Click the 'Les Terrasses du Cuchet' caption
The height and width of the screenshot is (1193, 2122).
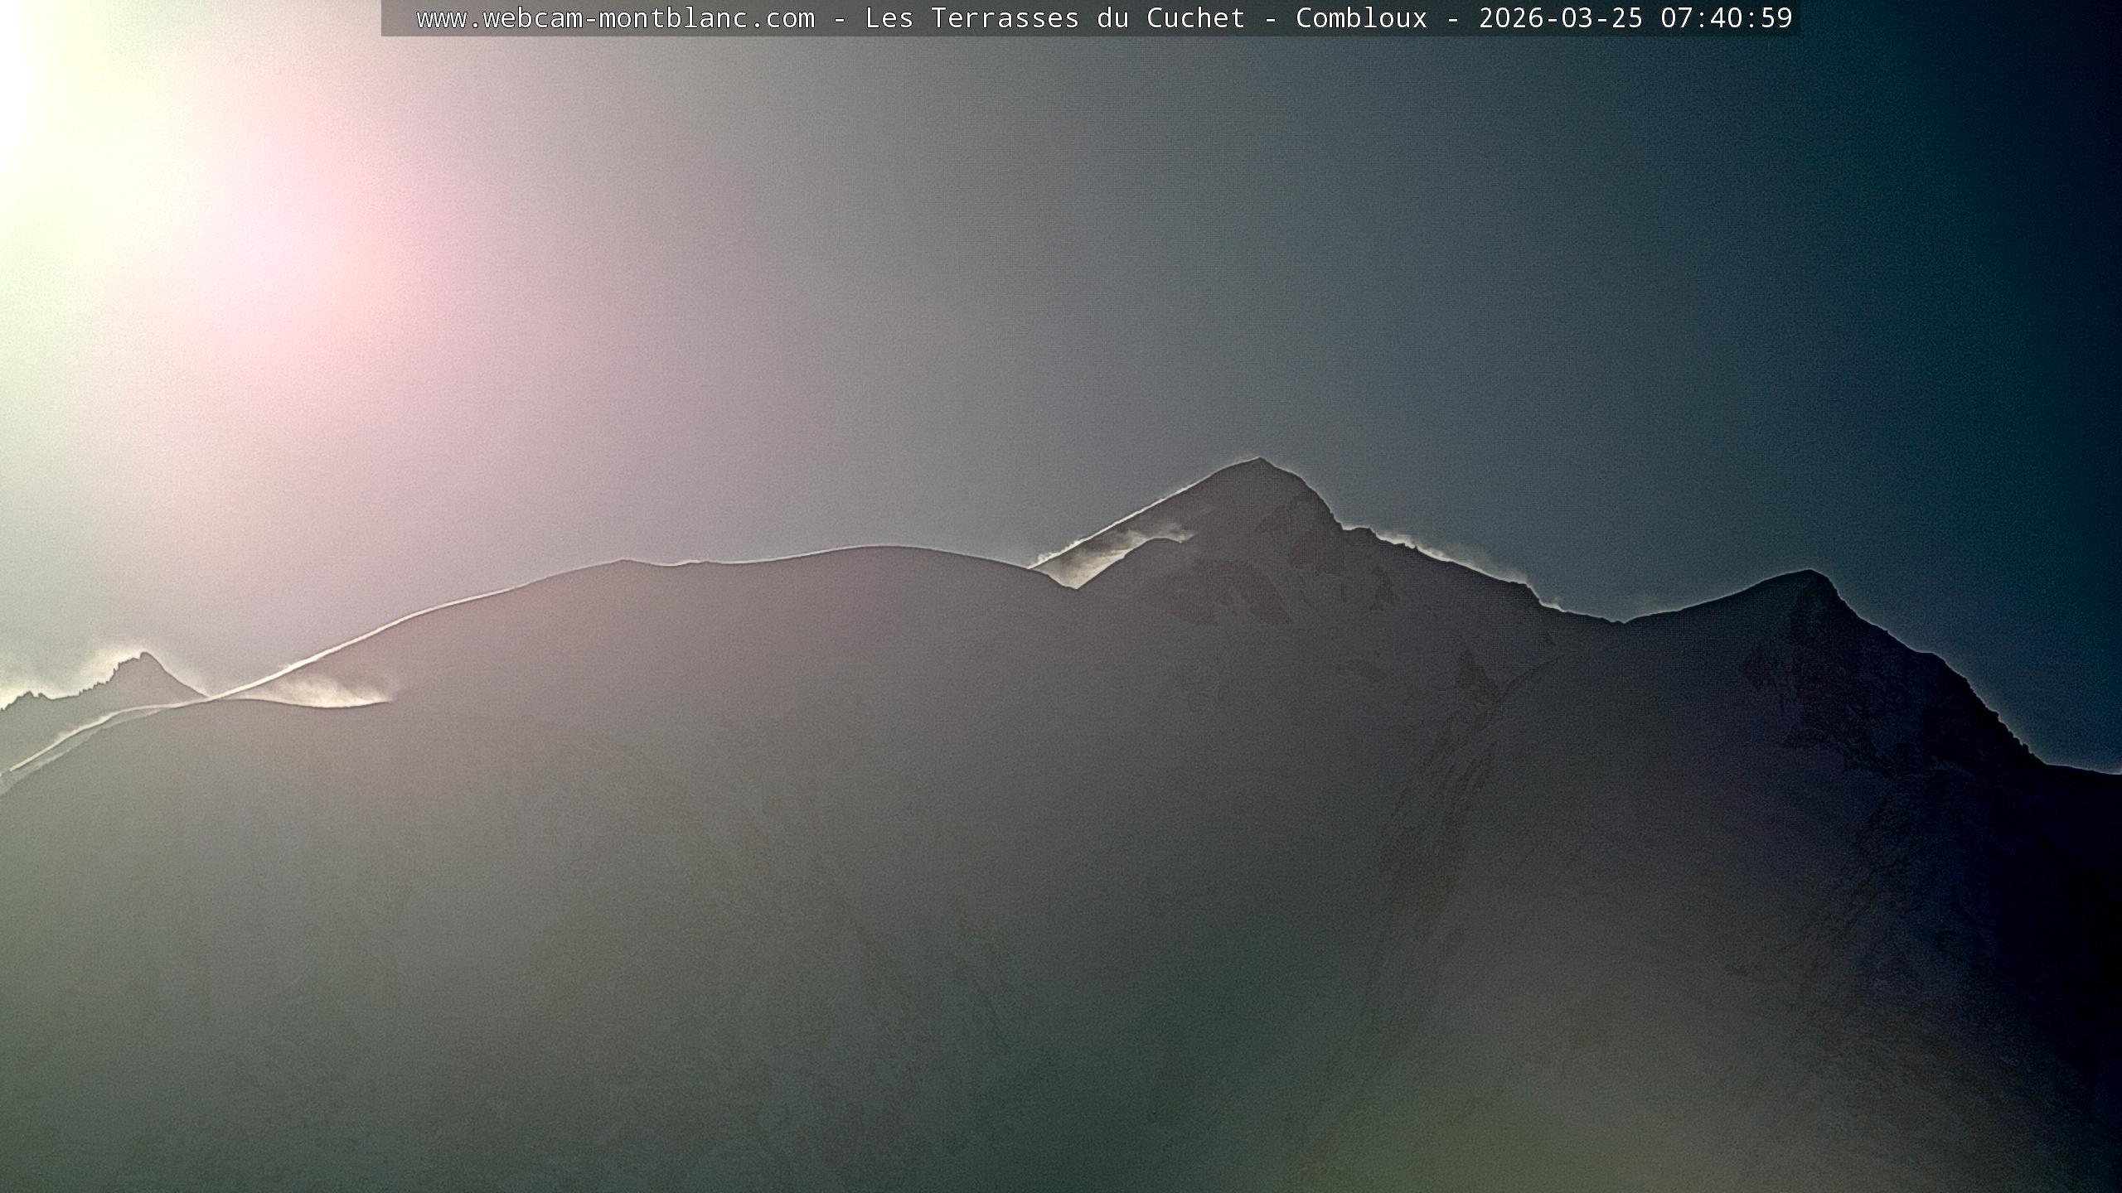pyautogui.click(x=1054, y=18)
